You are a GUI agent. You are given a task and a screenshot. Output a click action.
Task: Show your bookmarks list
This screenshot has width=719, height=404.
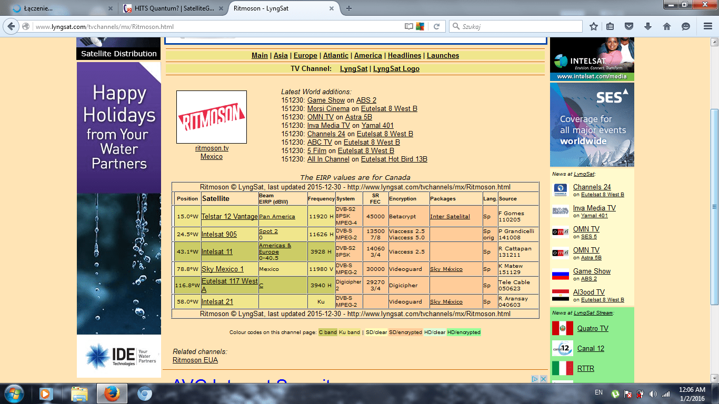[x=611, y=26]
